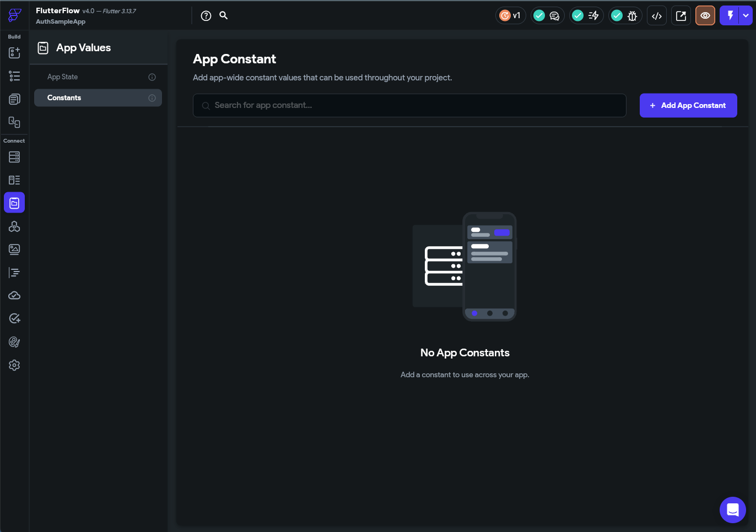Open the v1 version control button

[511, 15]
